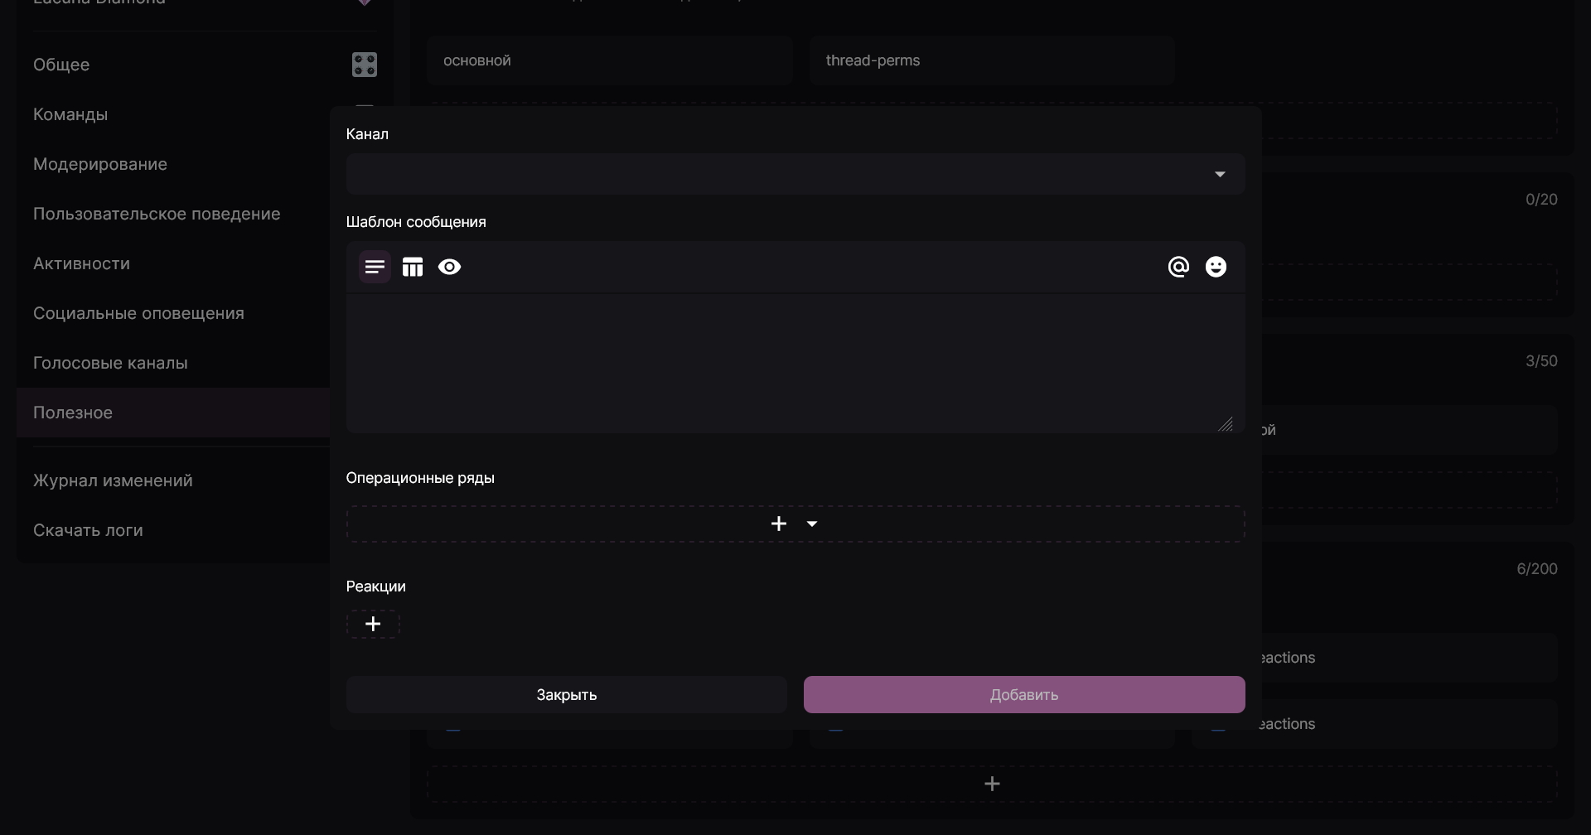This screenshot has height=835, width=1591.
Task: Insert a mention with the @ icon
Action: tap(1178, 267)
